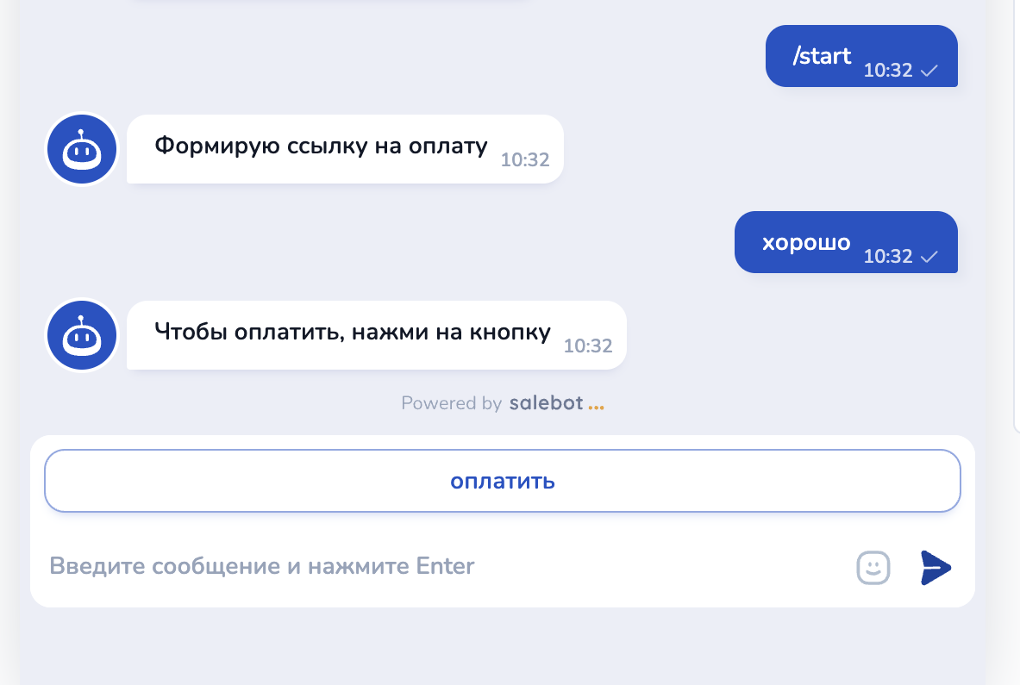Click the read checkmark on "хорошо" message
Viewport: 1020px width, 685px height.
929,257
